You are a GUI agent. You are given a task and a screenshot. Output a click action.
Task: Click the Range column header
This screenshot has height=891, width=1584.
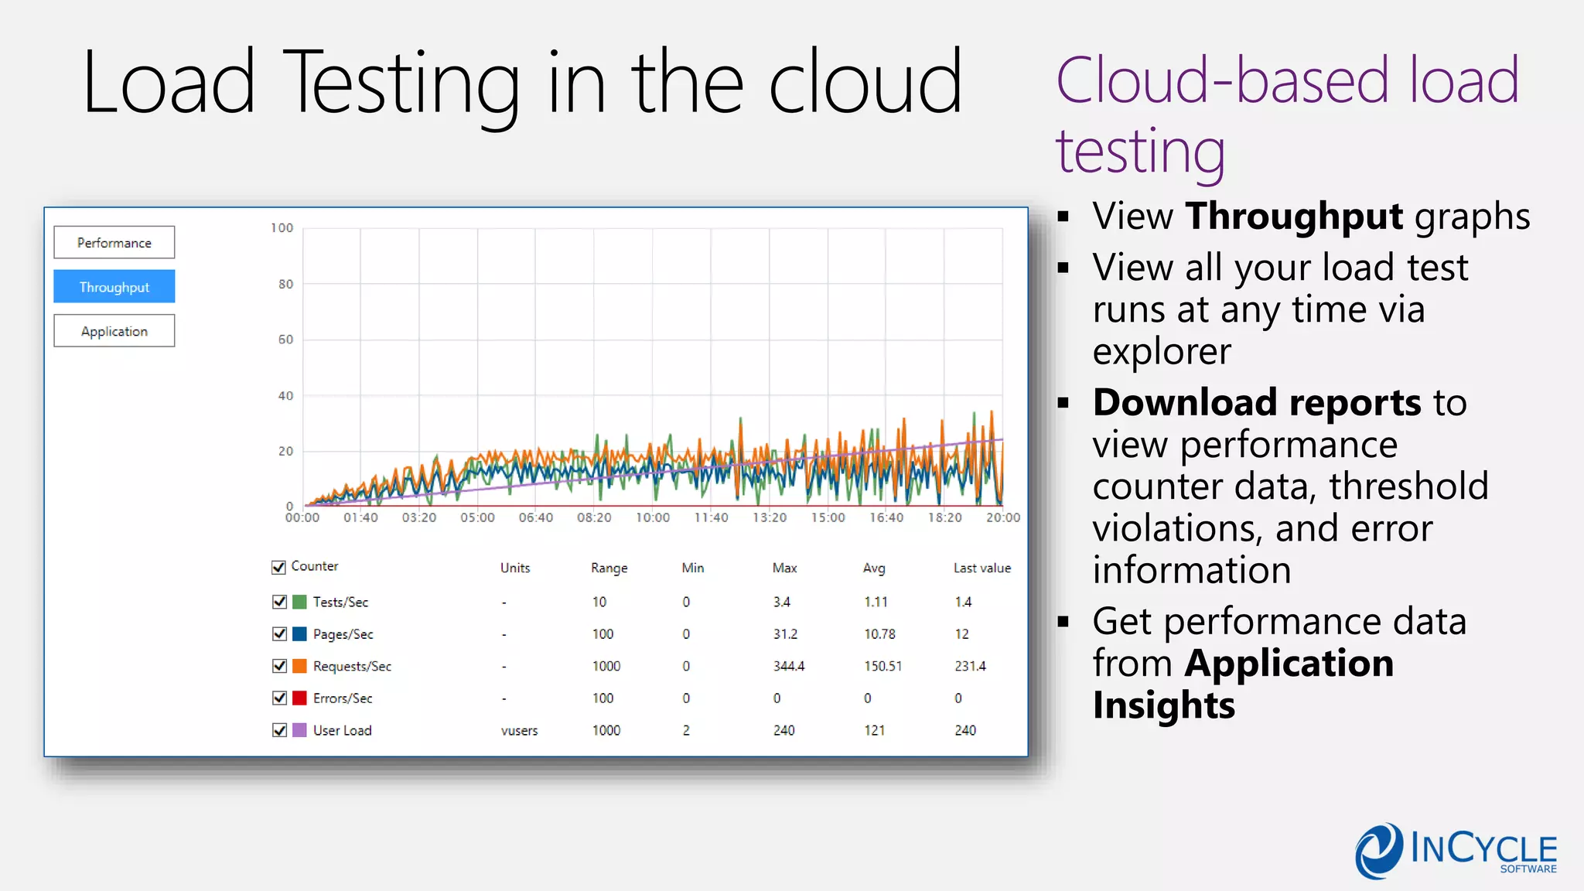click(609, 568)
